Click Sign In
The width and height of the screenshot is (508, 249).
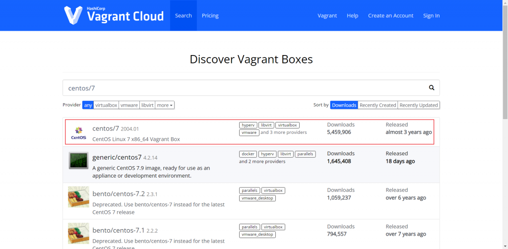click(432, 15)
